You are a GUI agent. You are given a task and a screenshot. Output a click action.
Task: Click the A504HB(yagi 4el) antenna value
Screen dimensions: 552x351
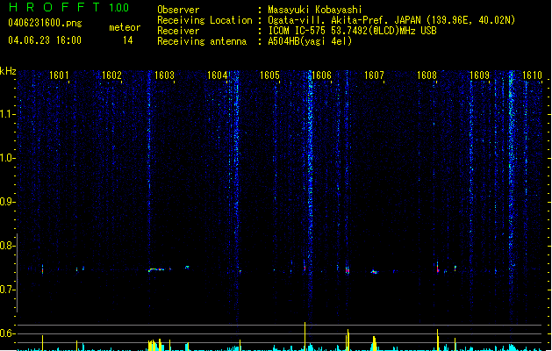coord(310,41)
